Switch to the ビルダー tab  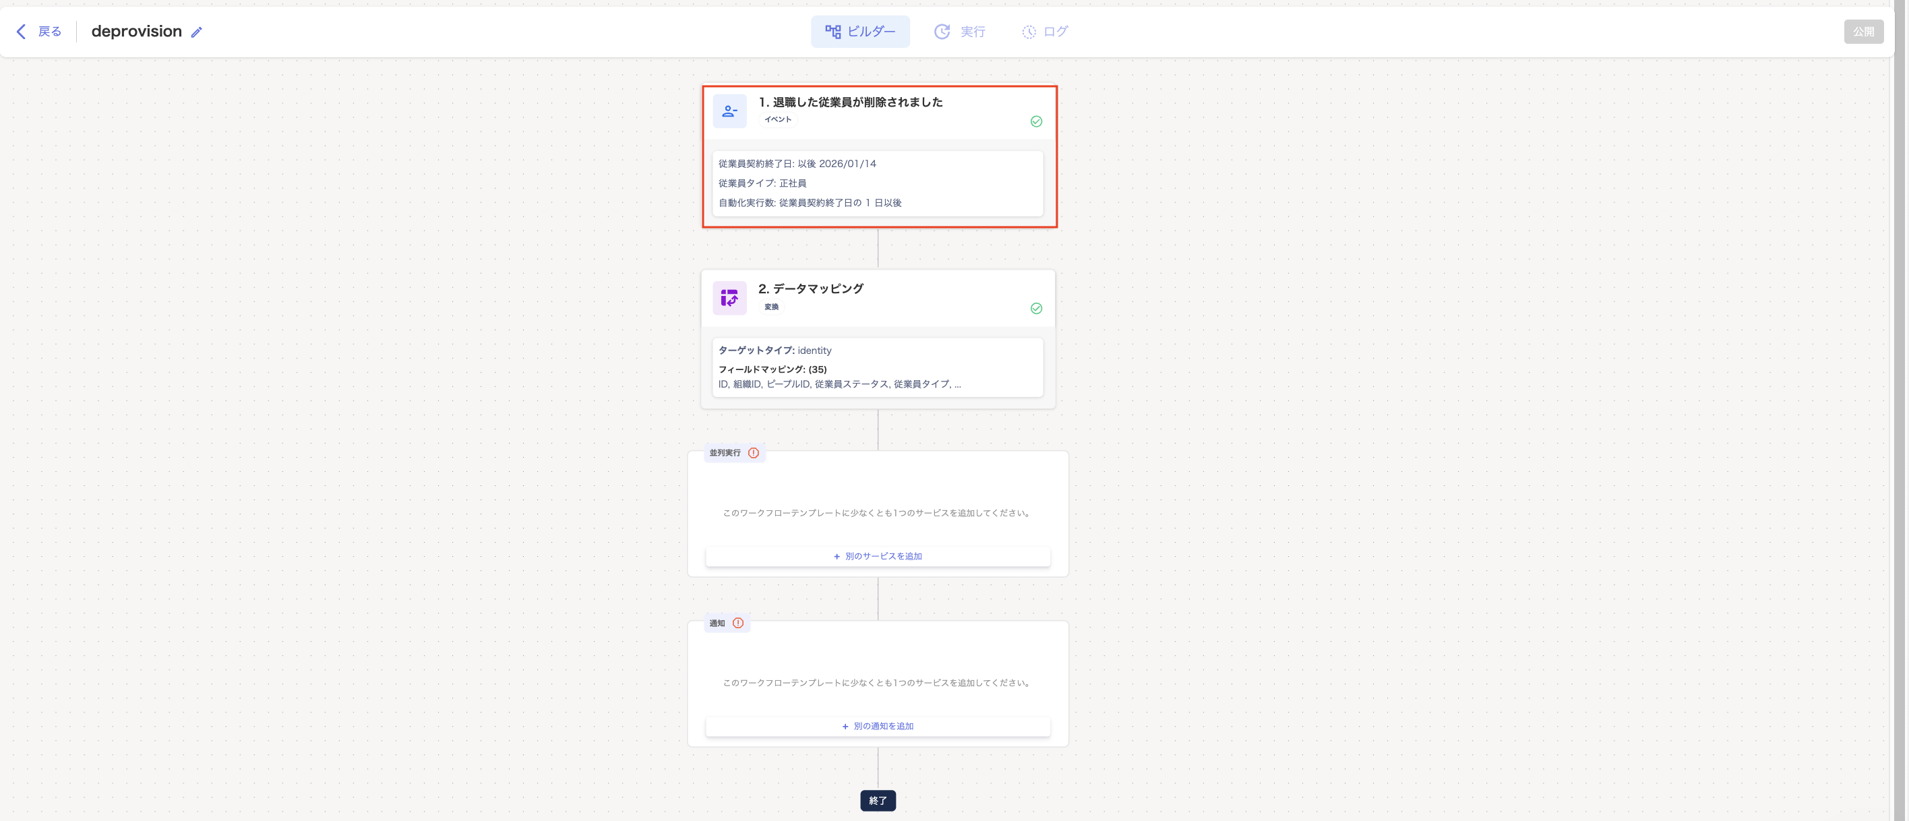(859, 32)
